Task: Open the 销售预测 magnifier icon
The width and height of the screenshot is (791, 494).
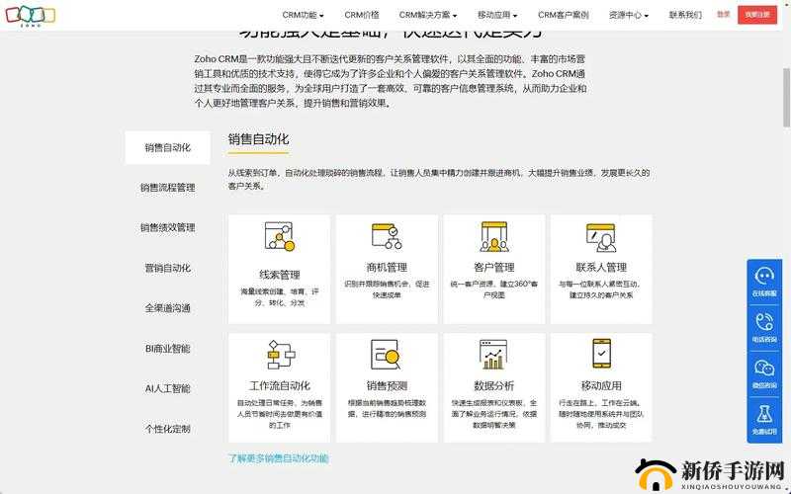Action: [x=386, y=355]
